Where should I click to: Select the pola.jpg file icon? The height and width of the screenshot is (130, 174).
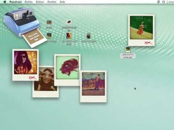[128, 49]
